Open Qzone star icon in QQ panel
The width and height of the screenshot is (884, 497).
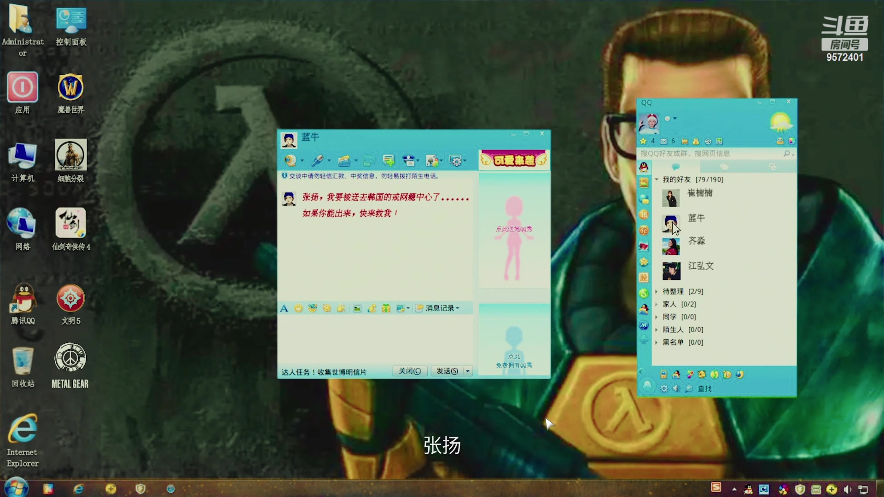(643, 141)
